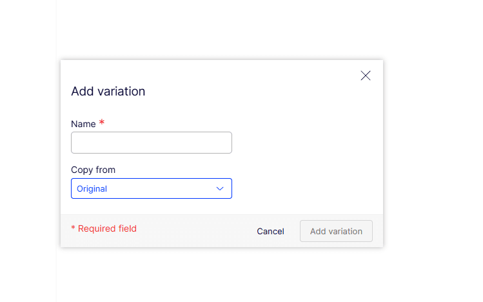This screenshot has width=483, height=302.
Task: Show options for the Copy from selector
Action: 152,188
